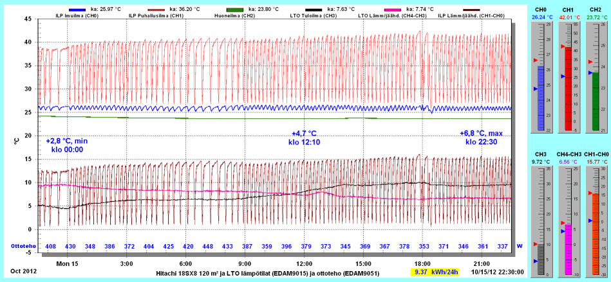Viewport: 611px width, 282px height.
Task: Click the orange CH1-CH0 thermometer bar
Action: coord(595,234)
